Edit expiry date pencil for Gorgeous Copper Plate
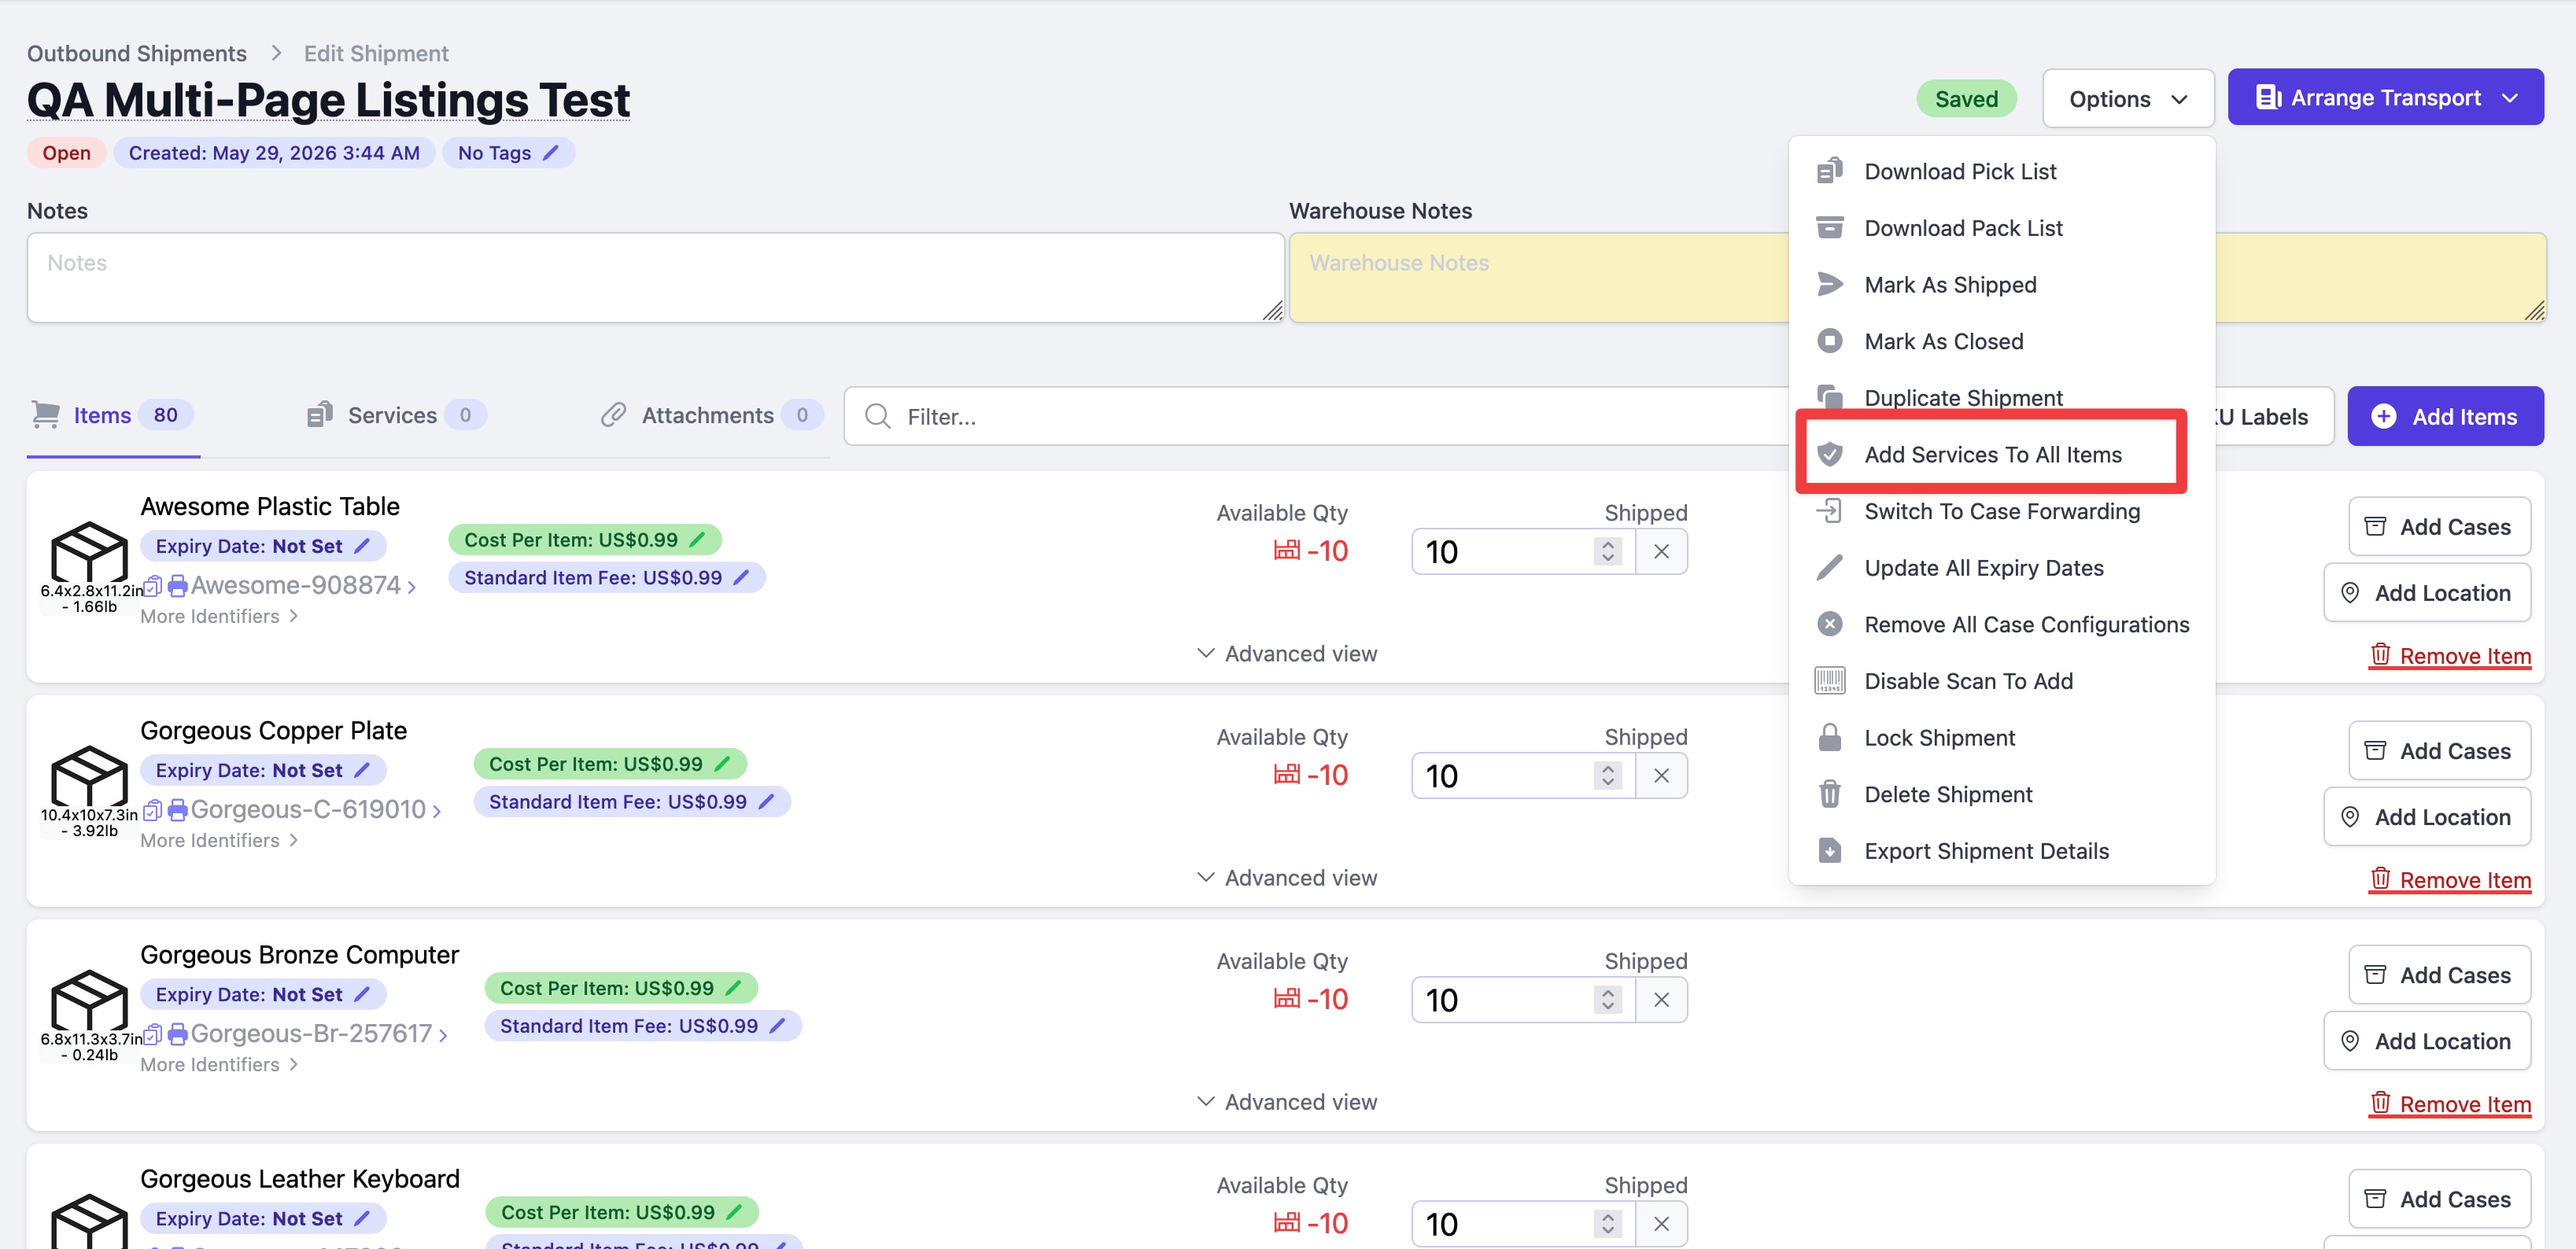This screenshot has width=2576, height=1249. click(x=362, y=770)
